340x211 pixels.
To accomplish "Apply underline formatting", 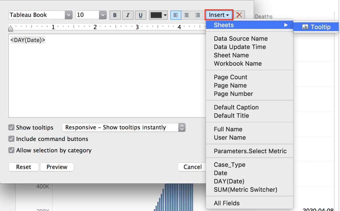I will (141, 15).
